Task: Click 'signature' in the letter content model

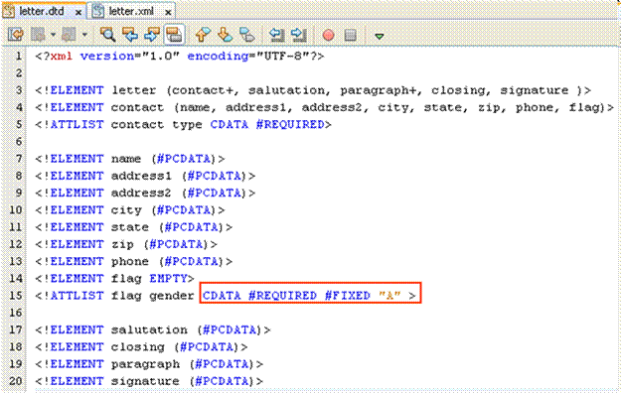Action: [535, 90]
